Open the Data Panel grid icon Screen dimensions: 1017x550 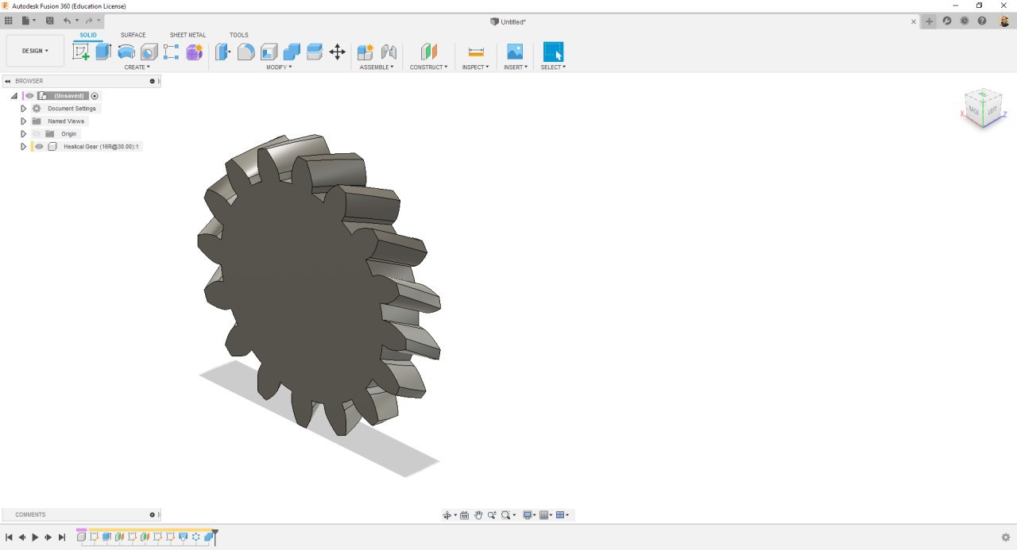9,21
